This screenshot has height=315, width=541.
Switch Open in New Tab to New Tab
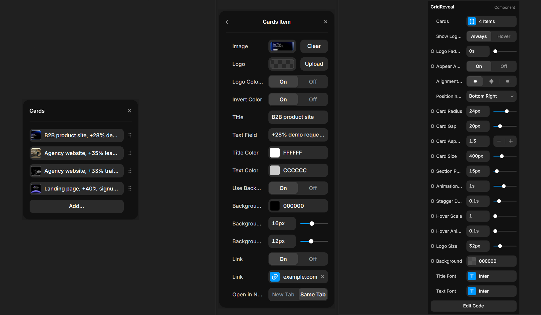pos(283,295)
